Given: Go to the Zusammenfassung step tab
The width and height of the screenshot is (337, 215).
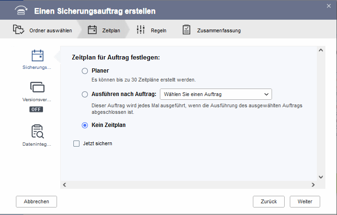Looking at the screenshot, I should 219,30.
